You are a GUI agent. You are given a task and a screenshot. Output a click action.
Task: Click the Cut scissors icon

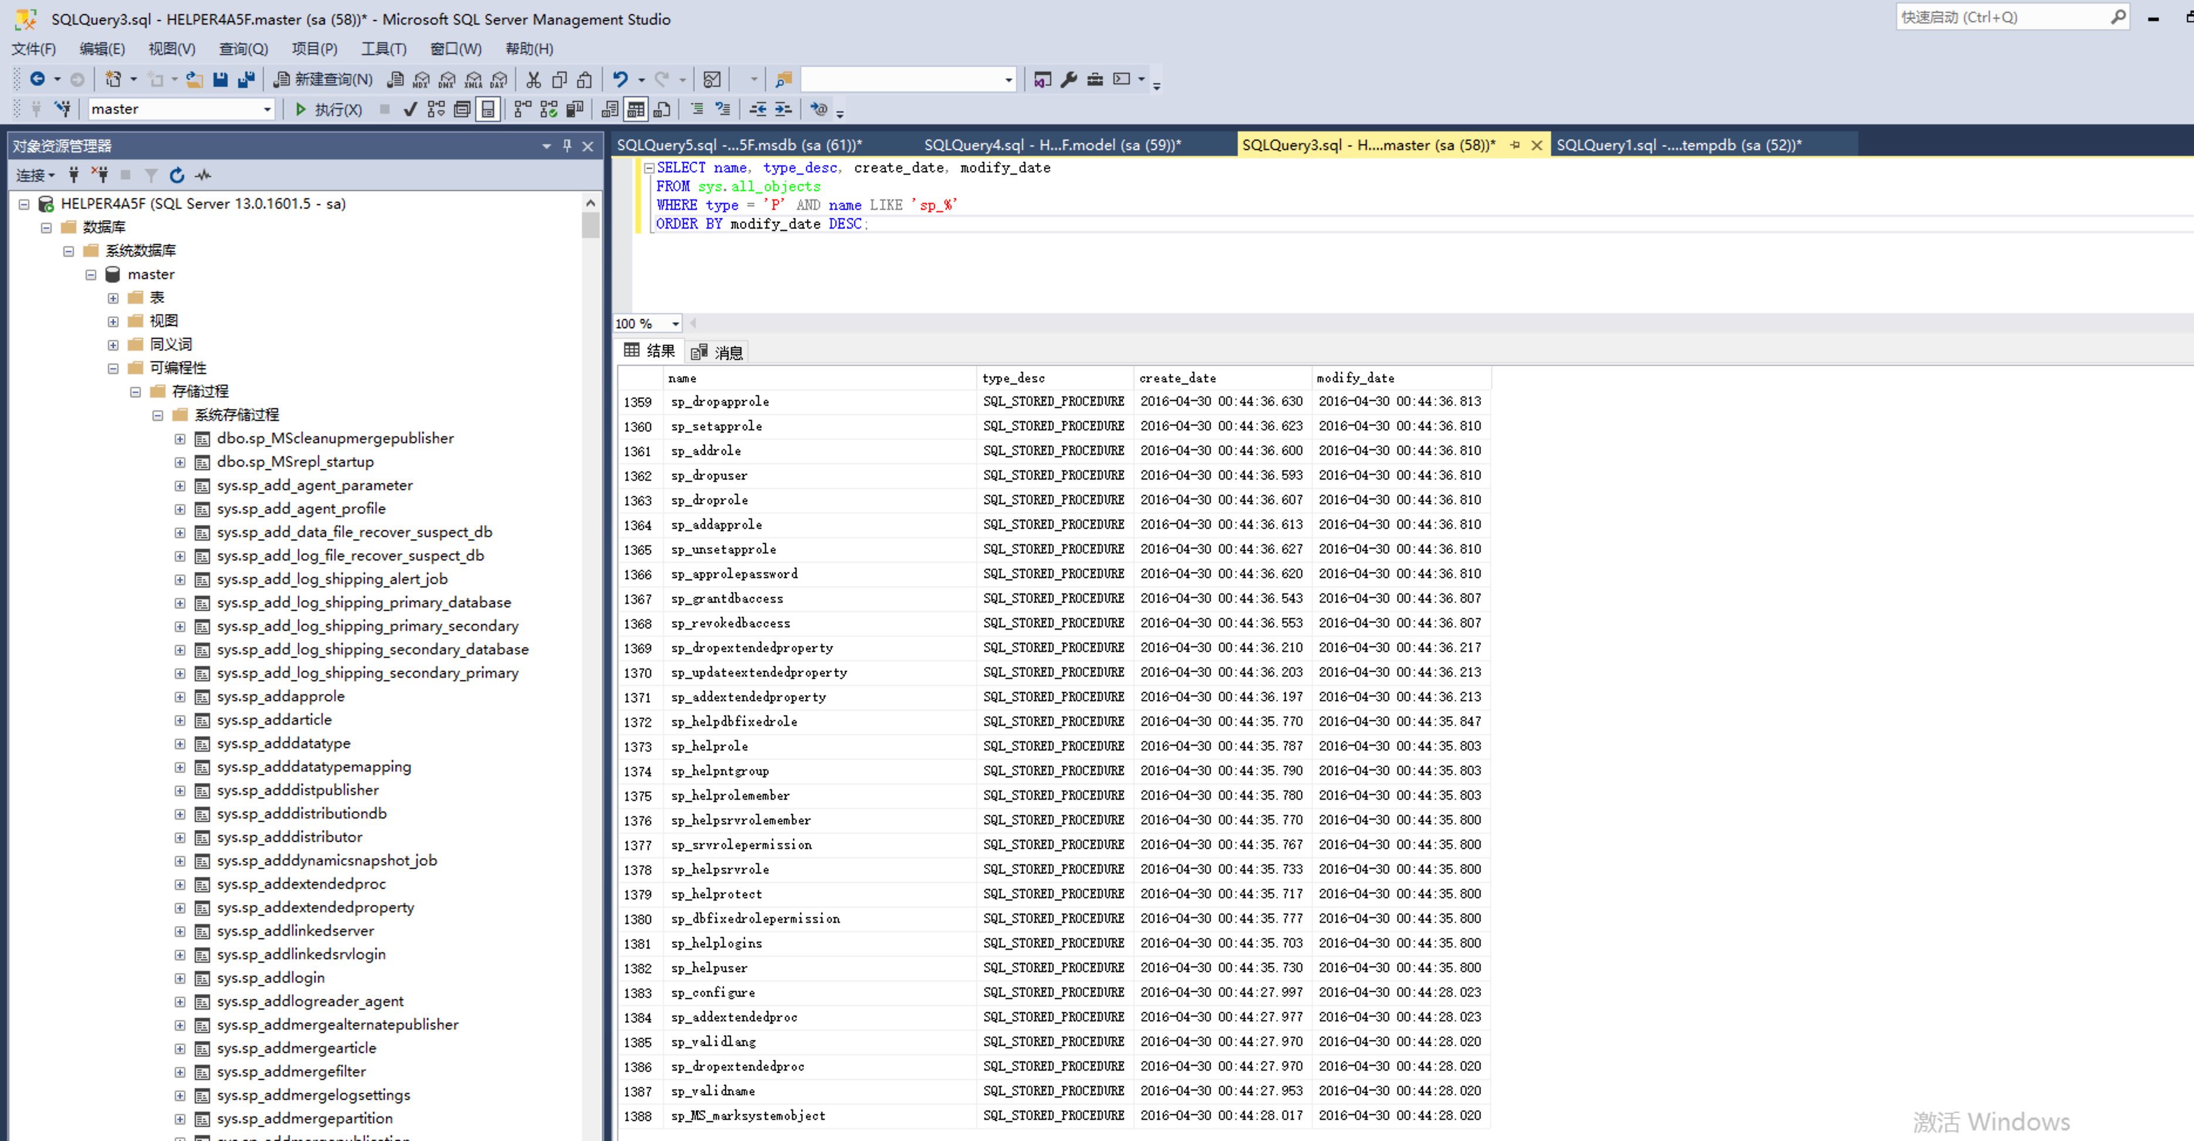tap(533, 79)
